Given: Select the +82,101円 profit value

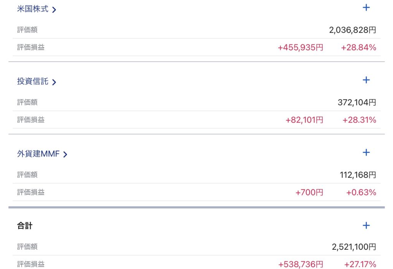Looking at the screenshot, I should [304, 120].
